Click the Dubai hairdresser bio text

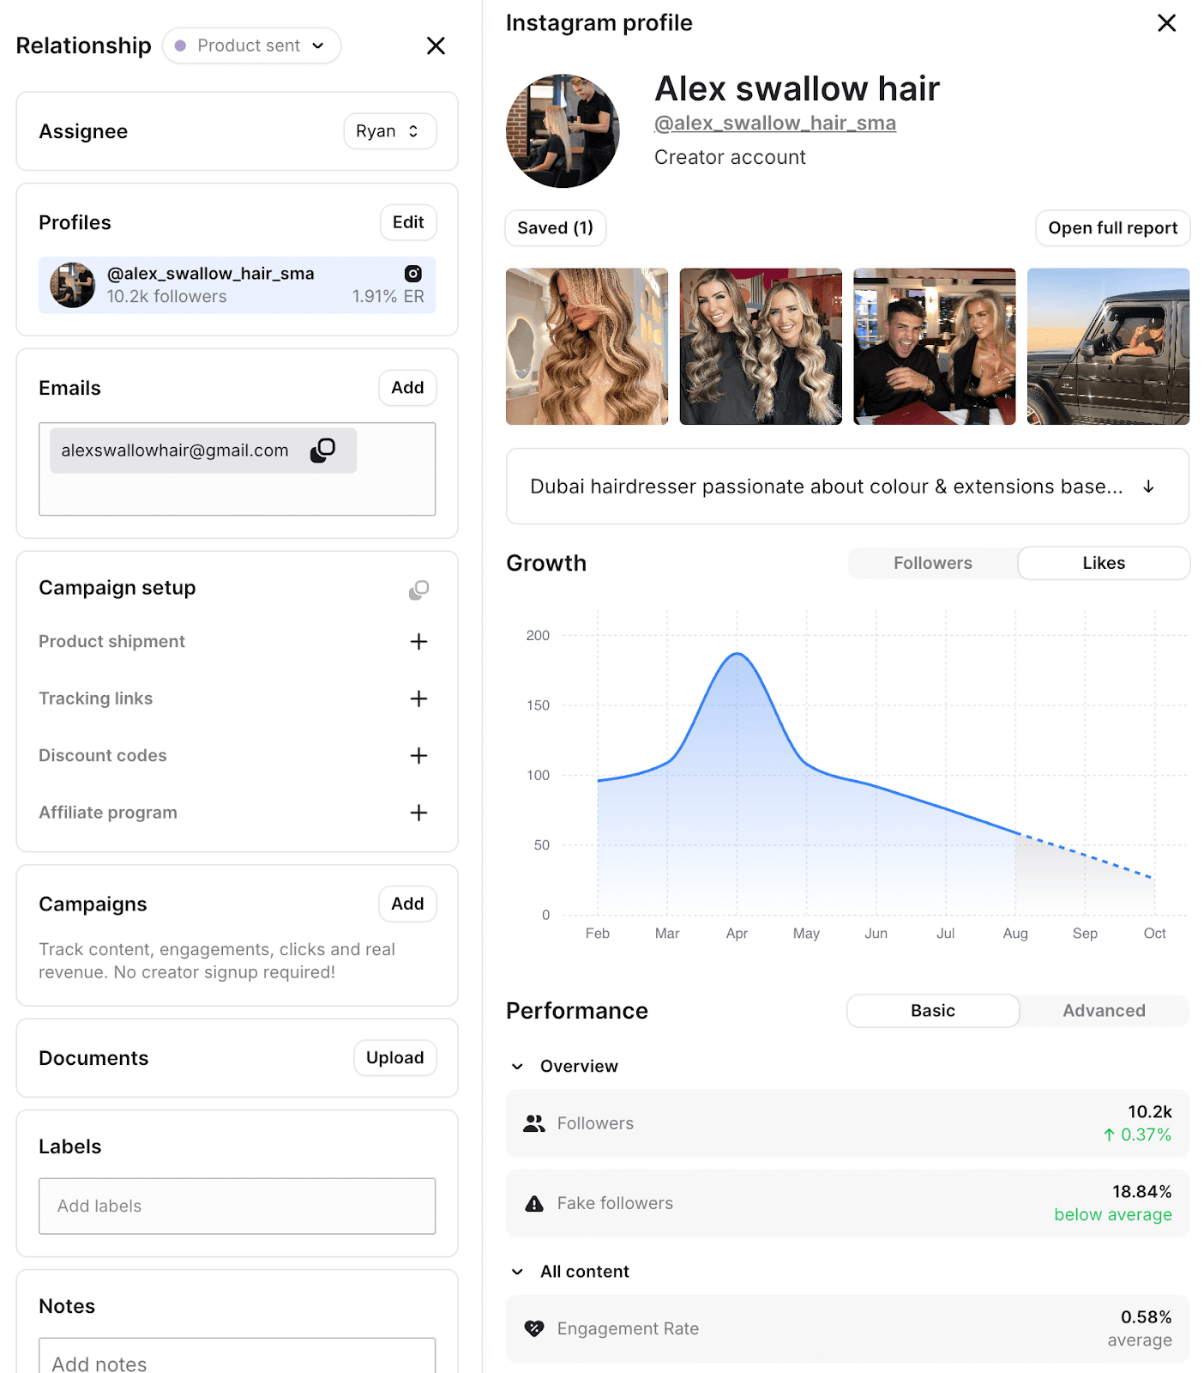(826, 487)
